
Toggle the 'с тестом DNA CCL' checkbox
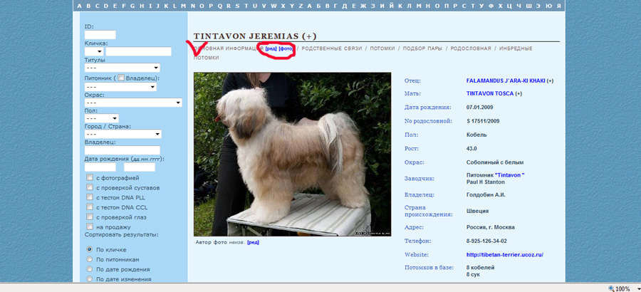(x=90, y=207)
